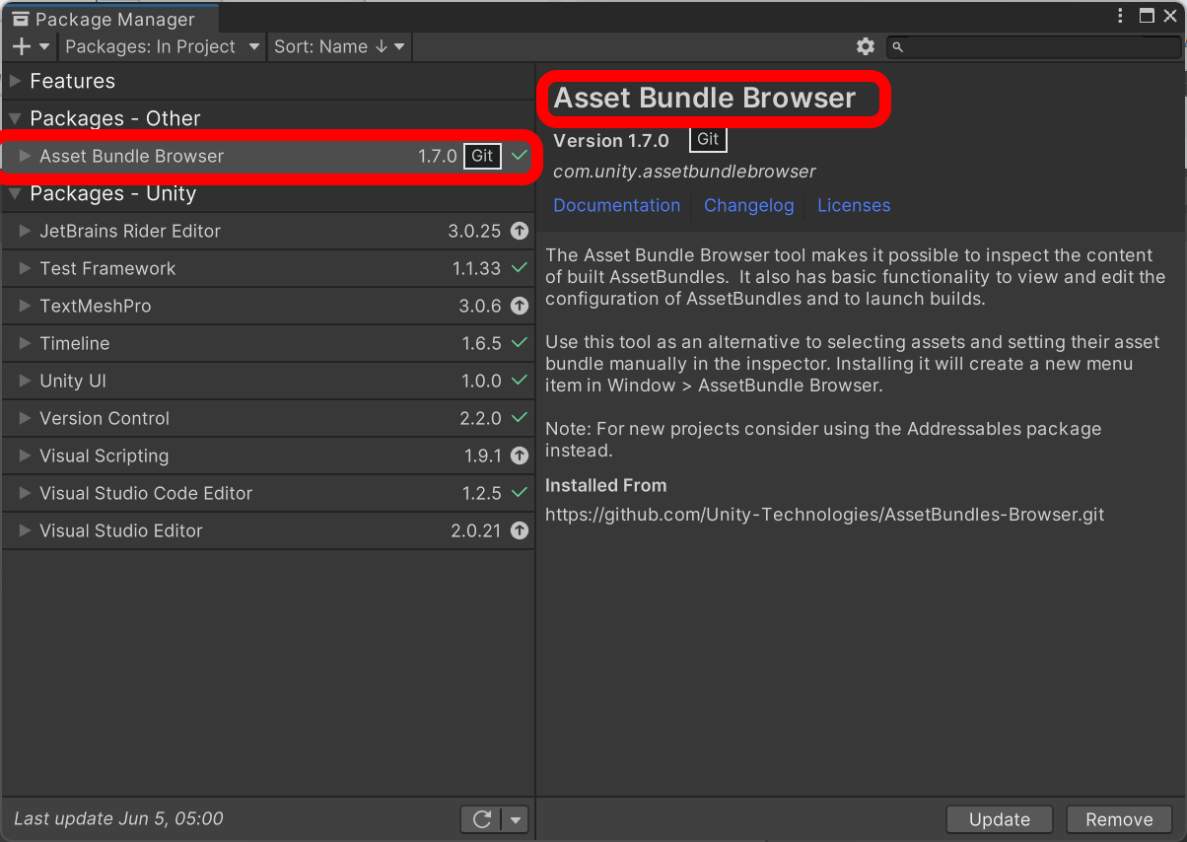Click in the package search field
The image size is (1187, 842).
(x=1033, y=46)
